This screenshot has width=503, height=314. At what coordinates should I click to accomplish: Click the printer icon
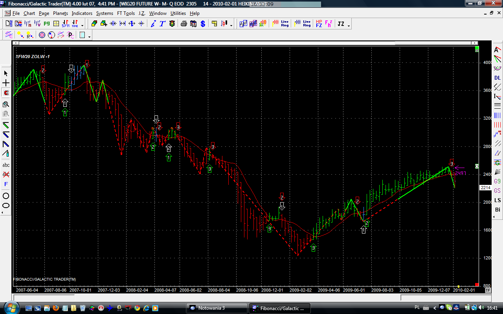pyautogui.click(x=184, y=24)
